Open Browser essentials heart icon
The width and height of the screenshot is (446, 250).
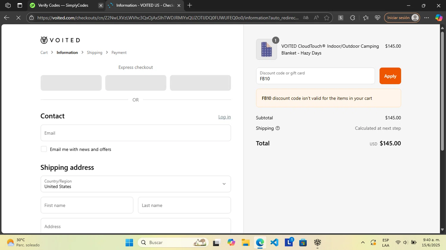click(x=378, y=18)
